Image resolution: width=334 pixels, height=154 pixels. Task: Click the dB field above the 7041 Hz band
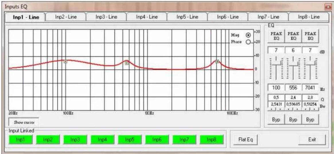click(310, 50)
